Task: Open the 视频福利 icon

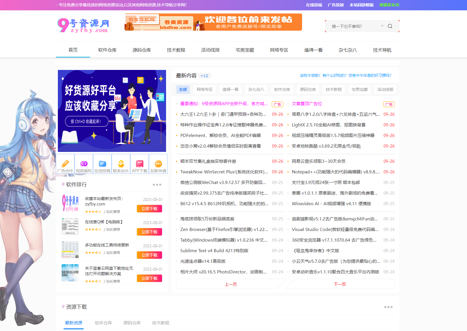Action: coord(84,164)
